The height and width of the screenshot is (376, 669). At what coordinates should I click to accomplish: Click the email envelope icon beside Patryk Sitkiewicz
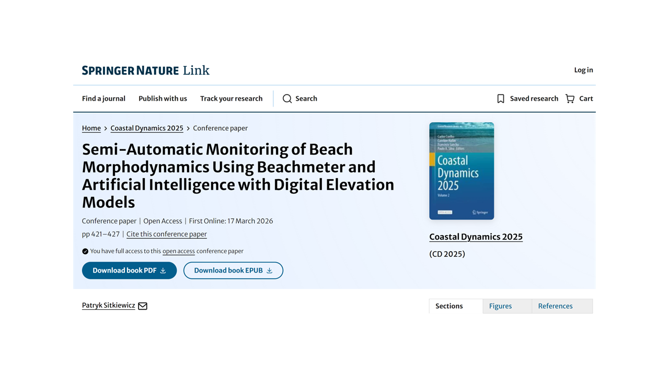(143, 306)
